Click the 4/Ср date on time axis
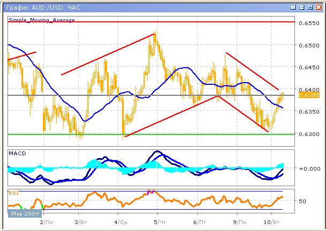Screen dimensions: 326x231 pyautogui.click(x=120, y=221)
